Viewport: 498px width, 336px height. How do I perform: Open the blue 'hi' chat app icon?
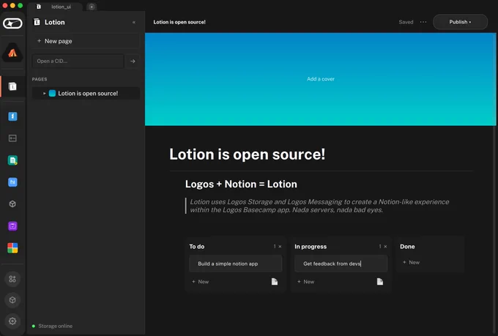point(12,182)
